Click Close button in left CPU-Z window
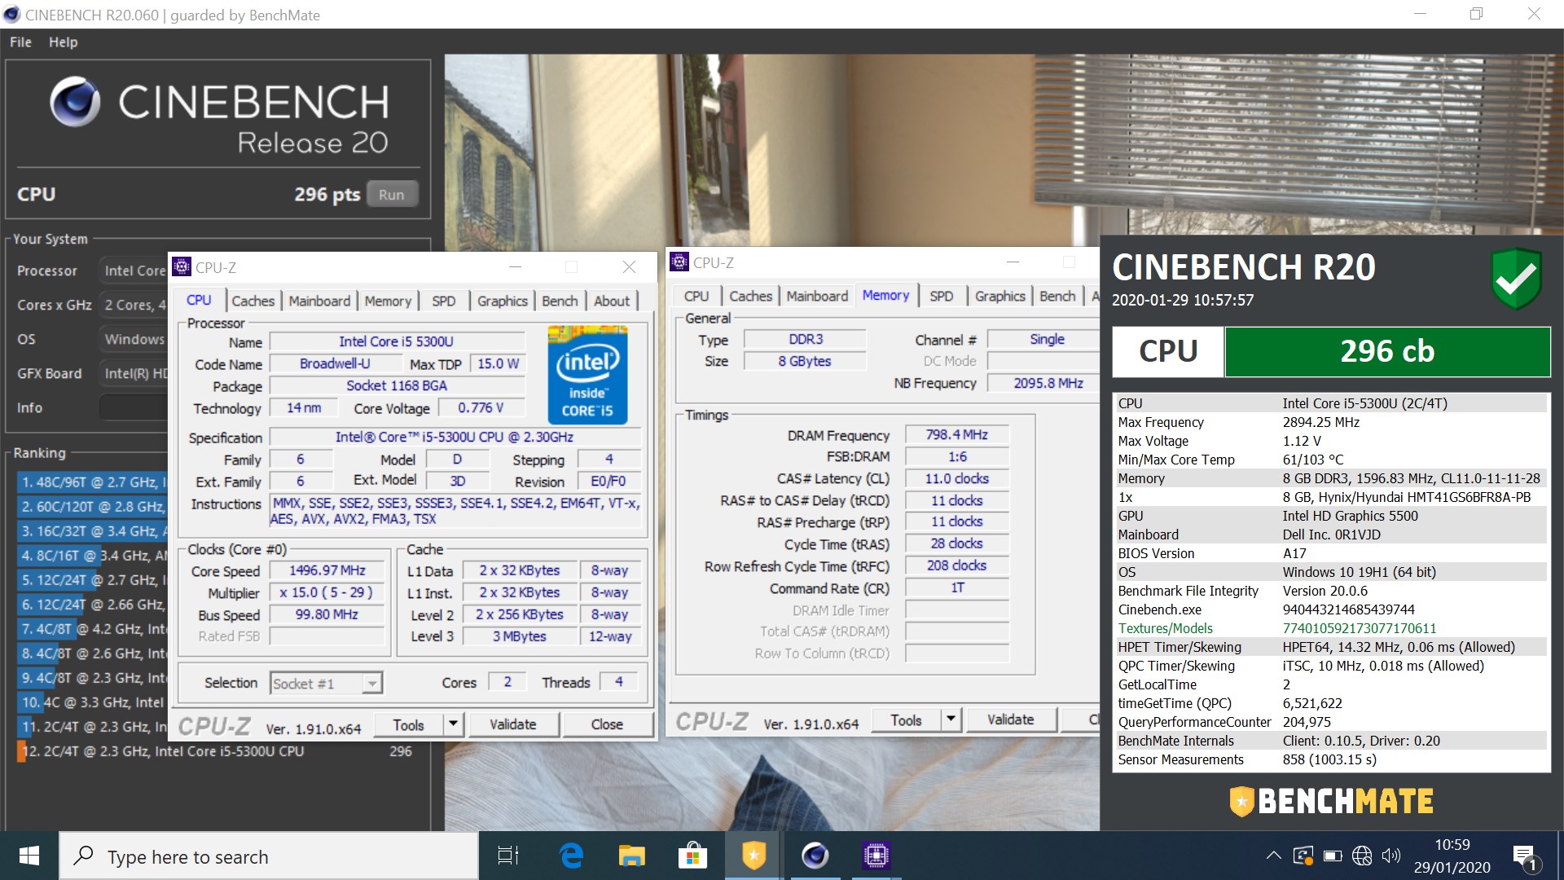The width and height of the screenshot is (1564, 880). [607, 724]
